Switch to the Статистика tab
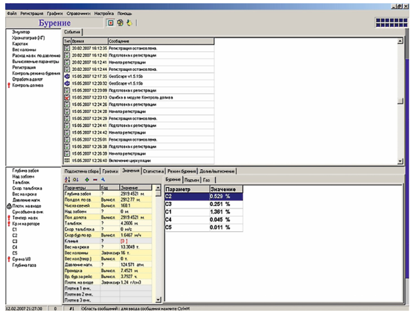The width and height of the screenshot is (414, 314). coord(151,170)
